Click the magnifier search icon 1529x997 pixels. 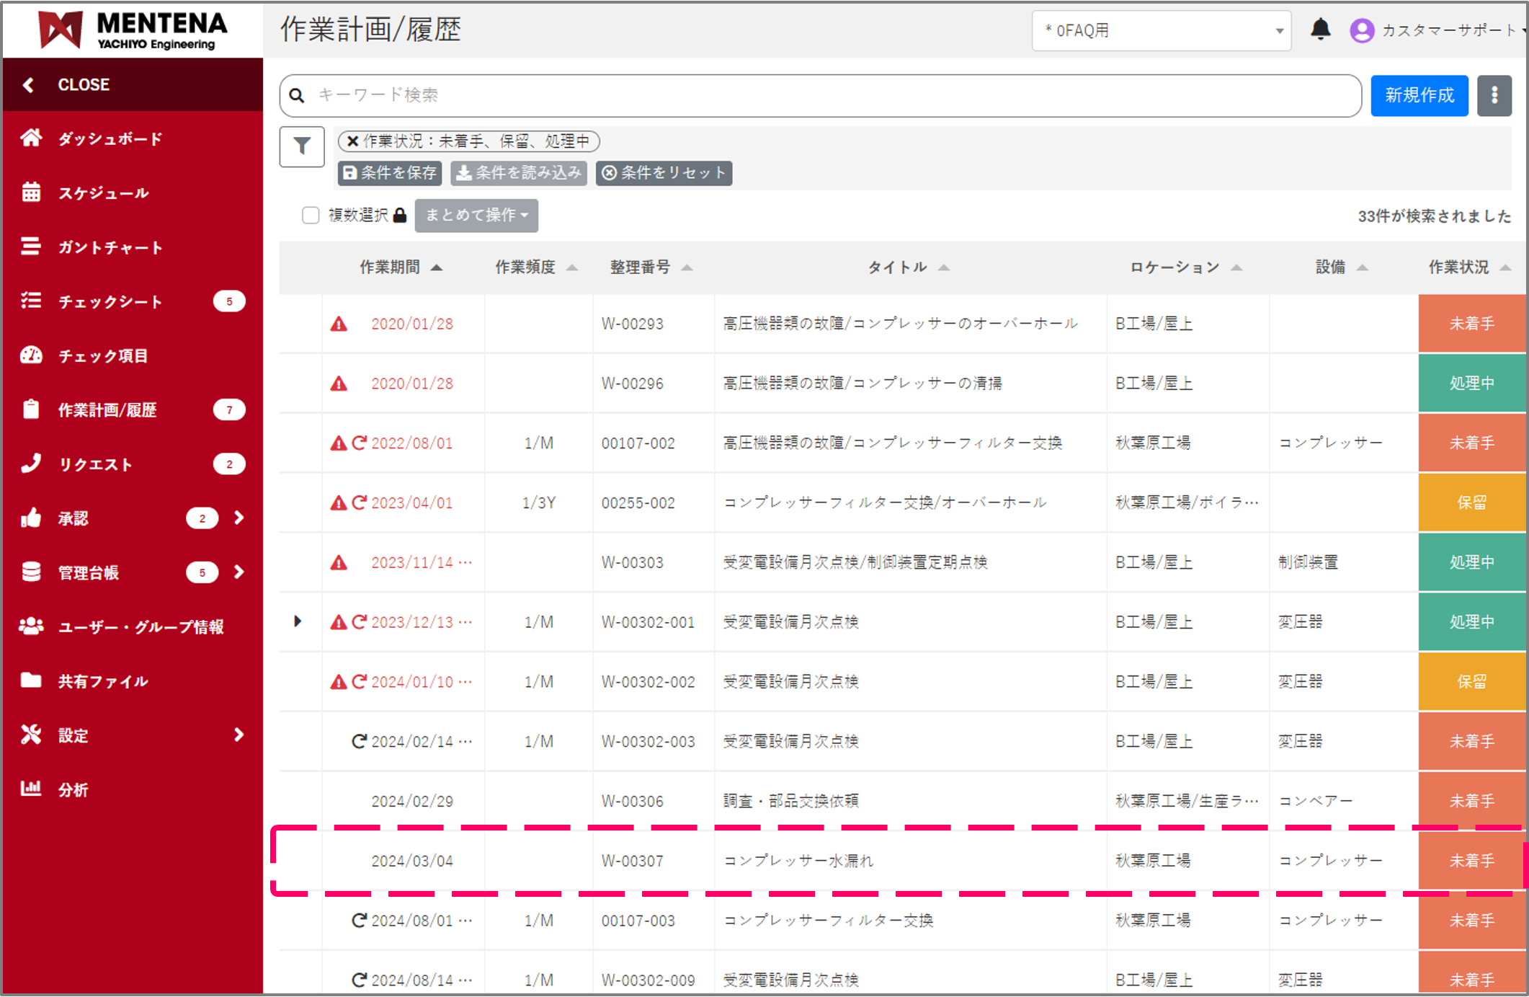point(297,95)
